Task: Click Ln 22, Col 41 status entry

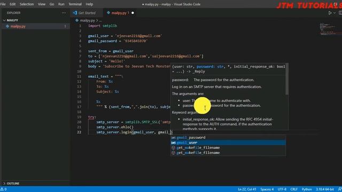Action: pyautogui.click(x=247, y=189)
